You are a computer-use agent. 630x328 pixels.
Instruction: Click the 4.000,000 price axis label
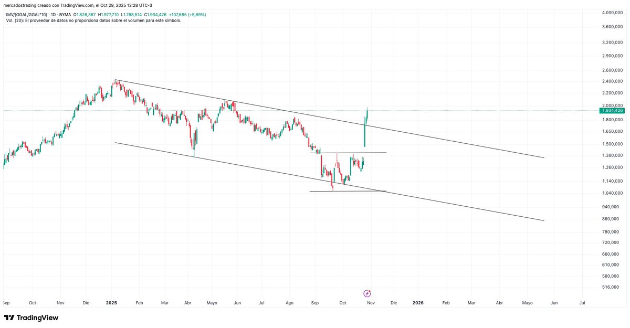[x=613, y=12]
